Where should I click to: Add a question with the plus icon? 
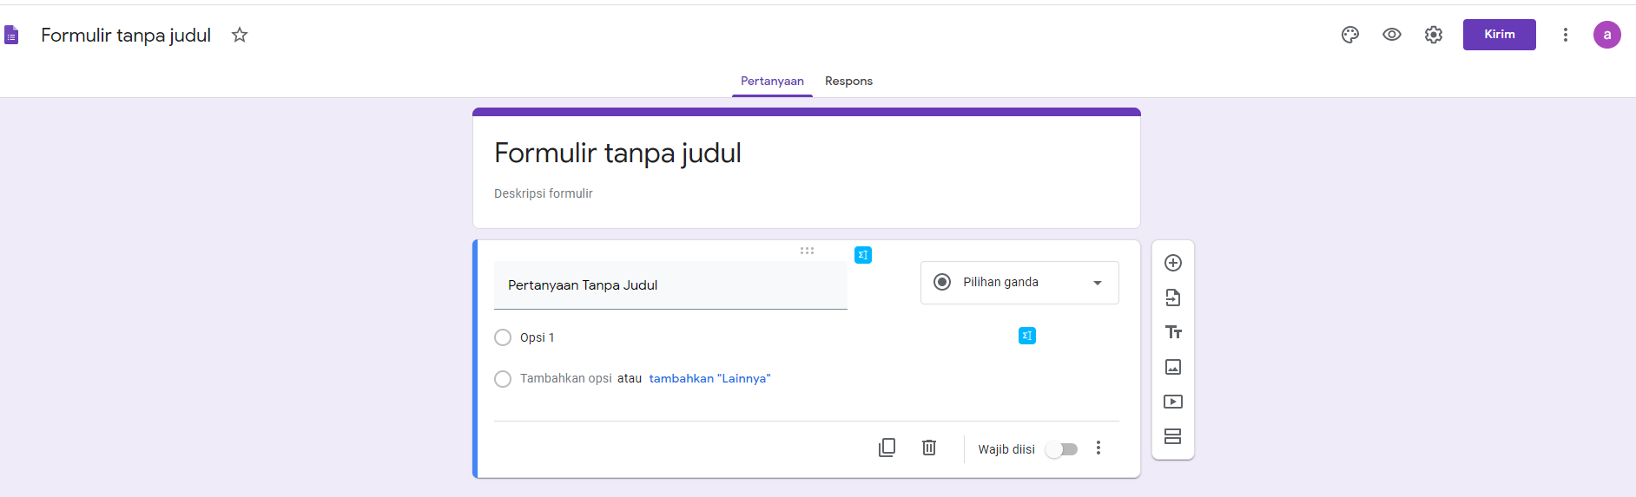1173,263
